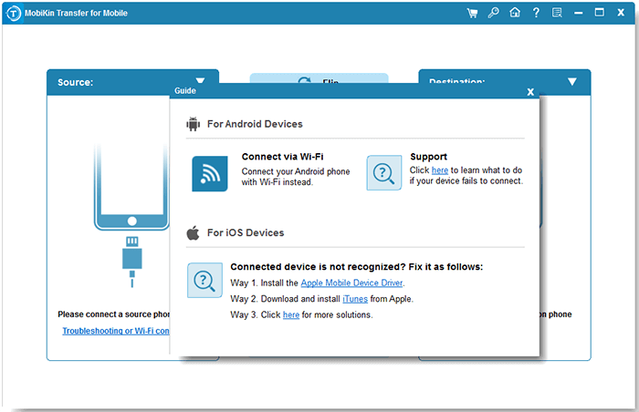Click the Connect via Wi-Fi heading
The width and height of the screenshot is (639, 412).
click(282, 157)
